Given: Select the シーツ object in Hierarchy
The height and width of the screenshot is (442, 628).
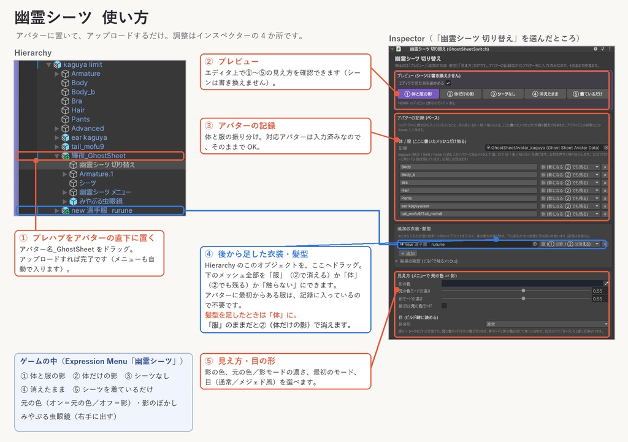Looking at the screenshot, I should [87, 183].
